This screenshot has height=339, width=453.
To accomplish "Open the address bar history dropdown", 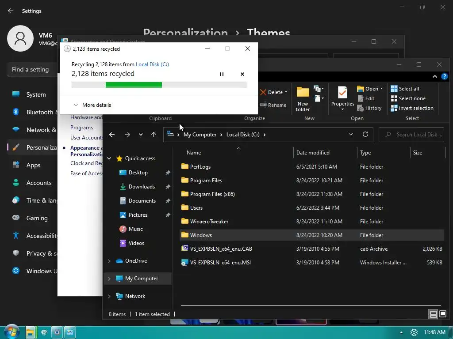I will coord(350,135).
